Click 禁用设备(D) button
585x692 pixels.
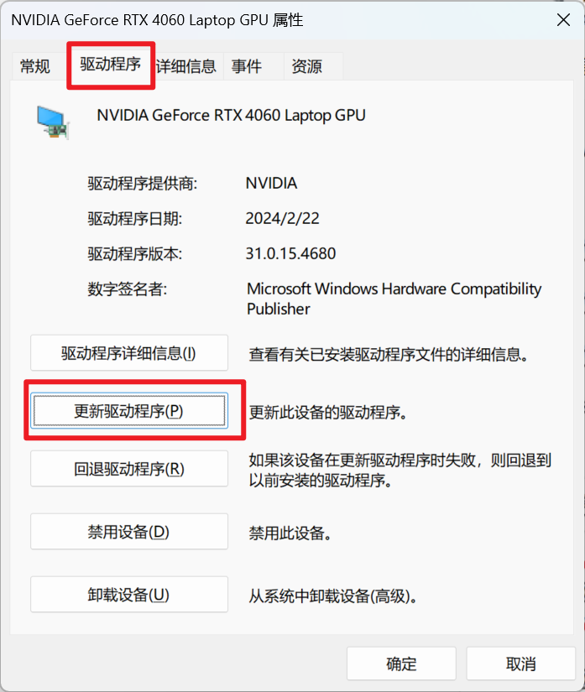pos(129,532)
